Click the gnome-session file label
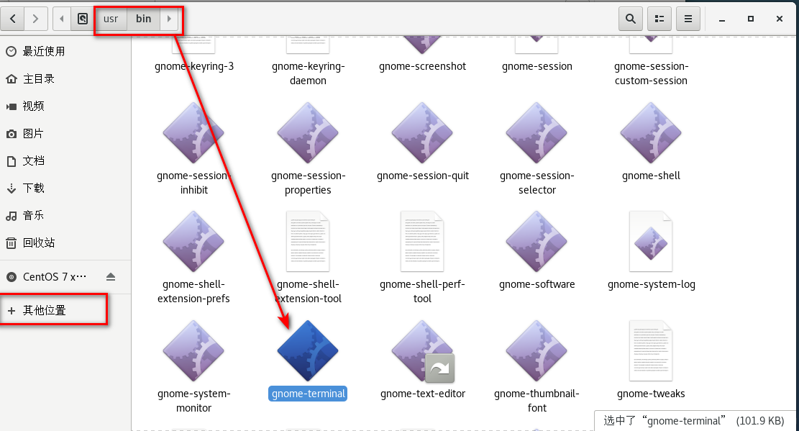799x431 pixels. point(537,66)
